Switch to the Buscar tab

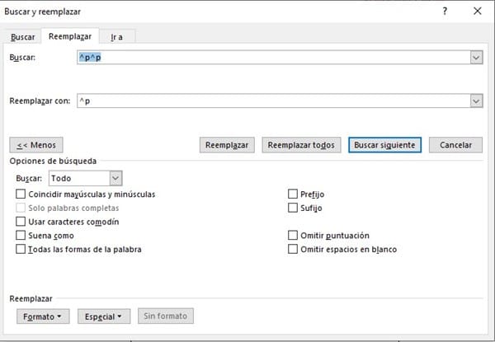pos(23,37)
